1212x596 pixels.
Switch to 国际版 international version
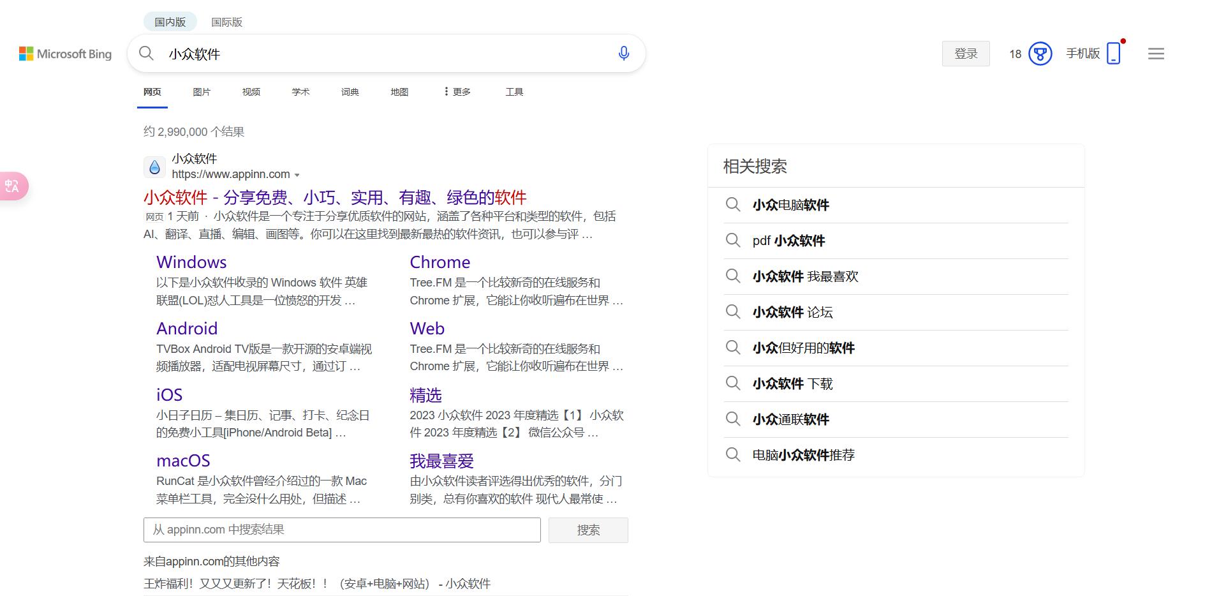click(226, 22)
